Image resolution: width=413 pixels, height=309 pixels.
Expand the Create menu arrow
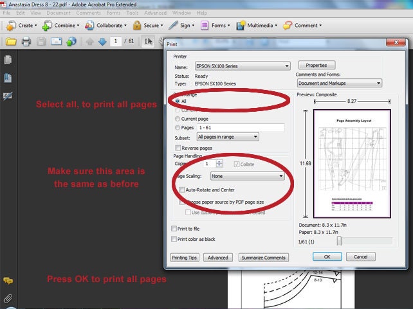coord(36,26)
